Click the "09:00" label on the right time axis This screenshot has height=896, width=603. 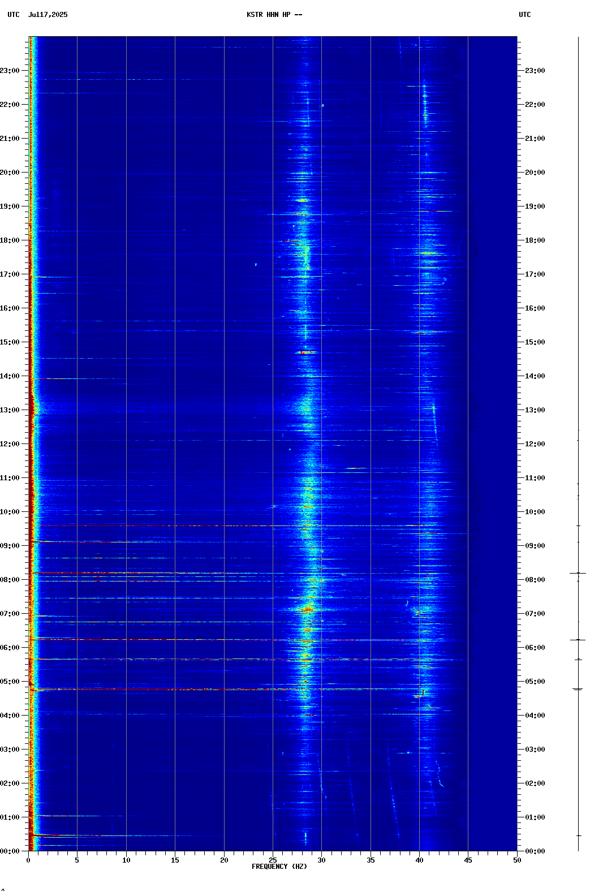(535, 546)
